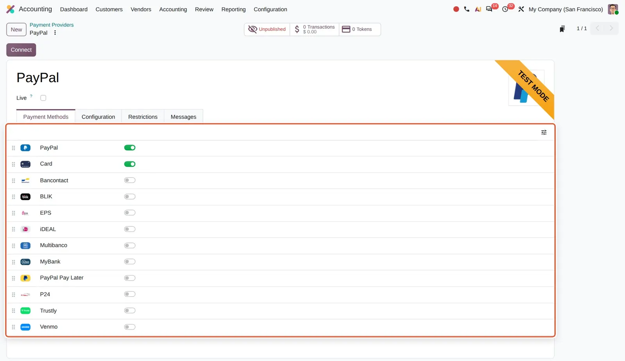625x361 pixels.
Task: Open the debug tools wrench icon
Action: click(x=521, y=9)
